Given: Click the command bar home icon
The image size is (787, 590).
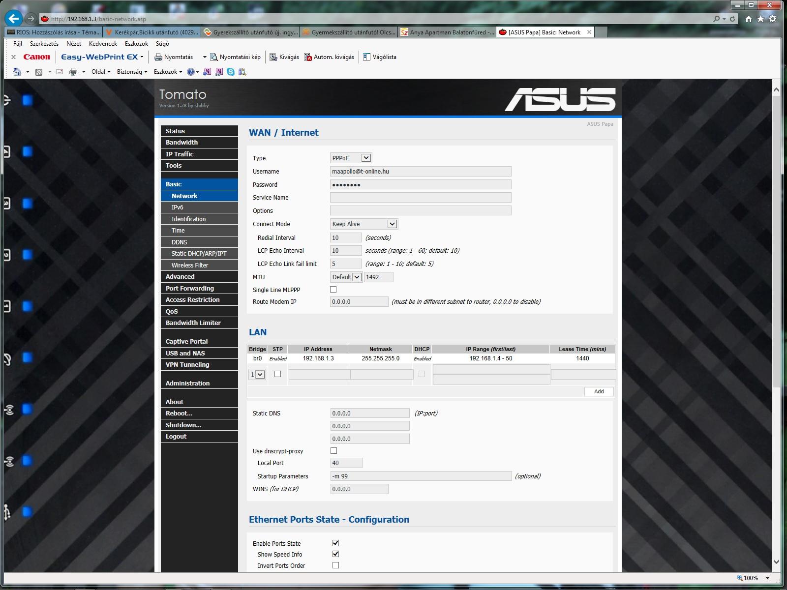Looking at the screenshot, I should 17,72.
